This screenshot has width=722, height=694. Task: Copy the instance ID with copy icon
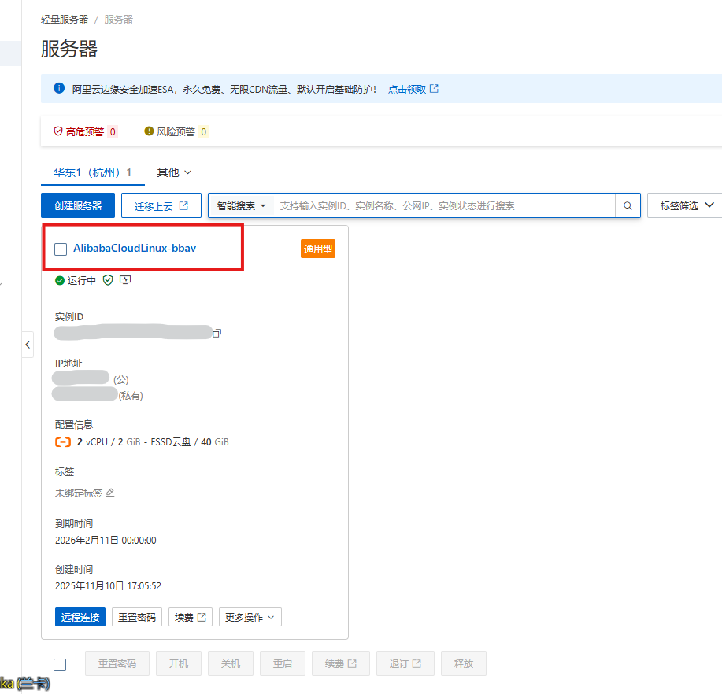[x=217, y=333]
